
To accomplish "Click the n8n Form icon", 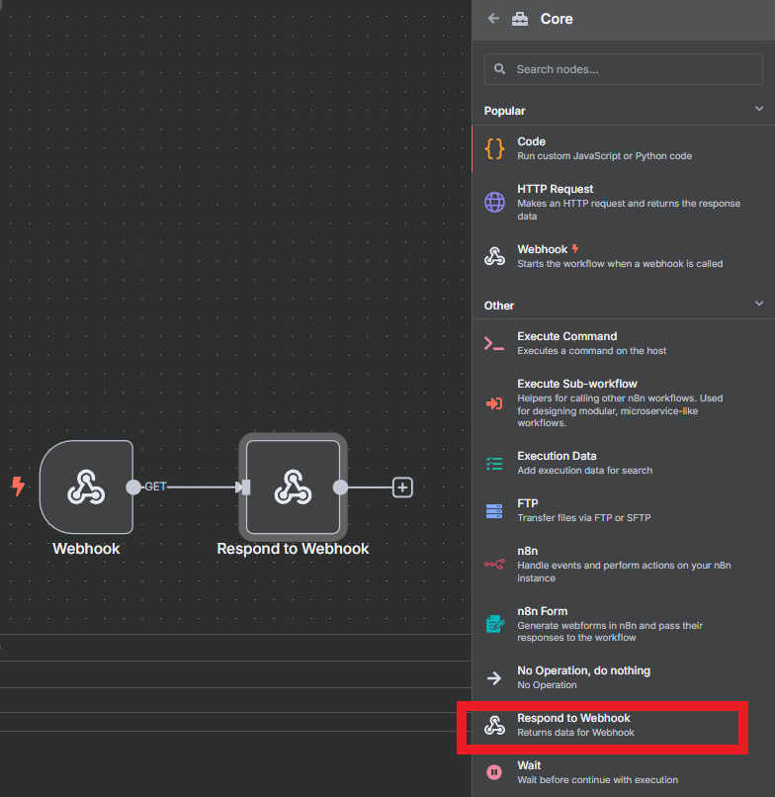I will point(495,624).
